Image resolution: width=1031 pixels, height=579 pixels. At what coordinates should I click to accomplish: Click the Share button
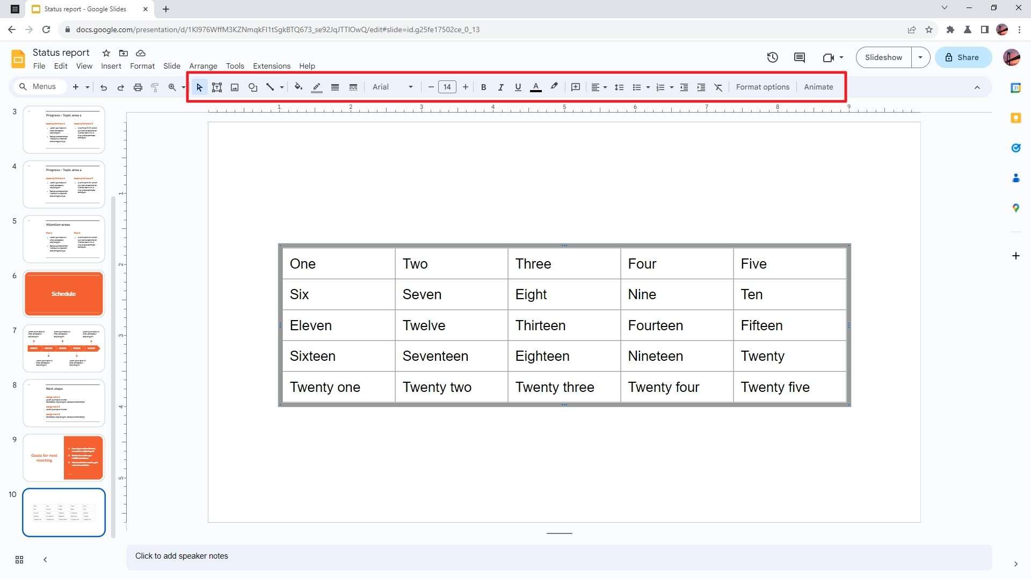point(963,57)
